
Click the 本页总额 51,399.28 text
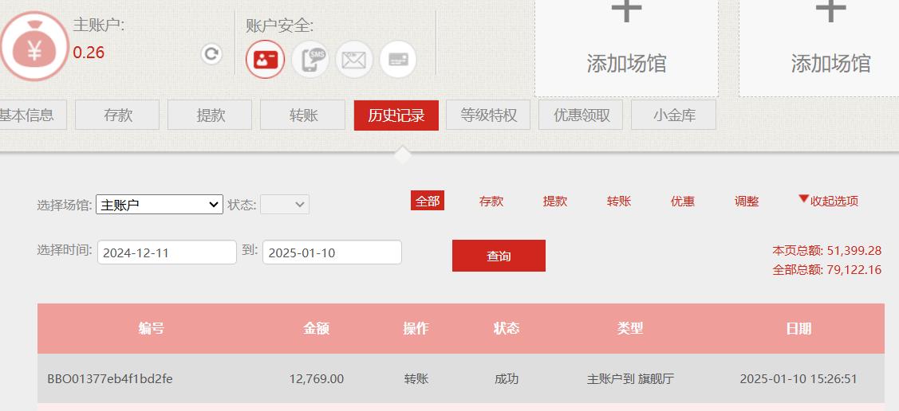point(826,251)
